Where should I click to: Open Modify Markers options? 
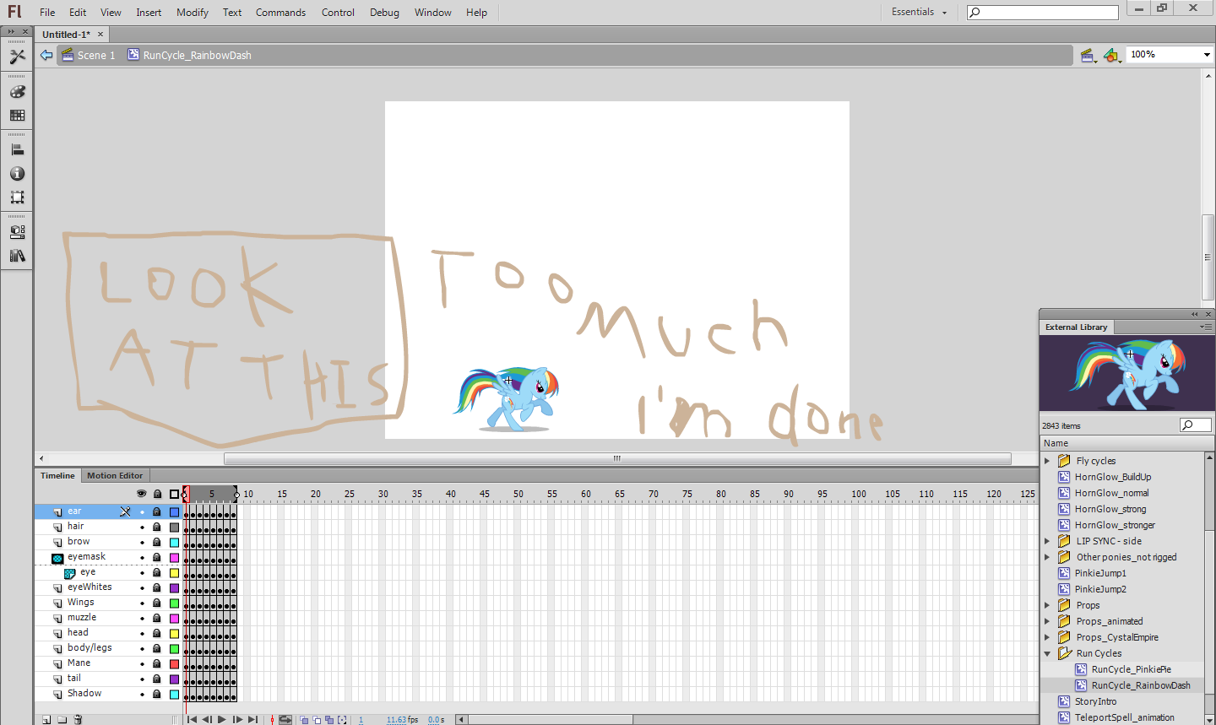pyautogui.click(x=342, y=720)
